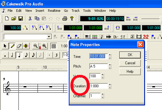Viewport: 162px width, 110px height.
Task: Select quarter note duration
Action: 19,55
